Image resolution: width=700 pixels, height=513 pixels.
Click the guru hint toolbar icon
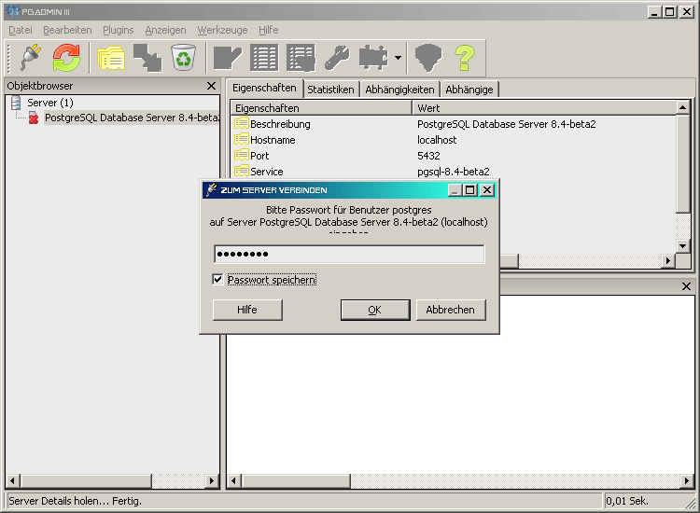click(x=428, y=58)
